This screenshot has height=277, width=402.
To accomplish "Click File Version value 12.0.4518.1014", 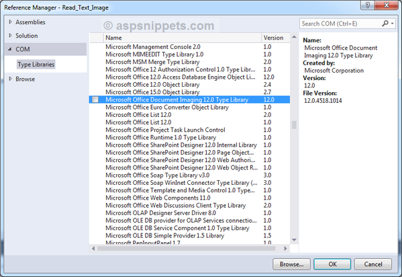I will tap(323, 100).
